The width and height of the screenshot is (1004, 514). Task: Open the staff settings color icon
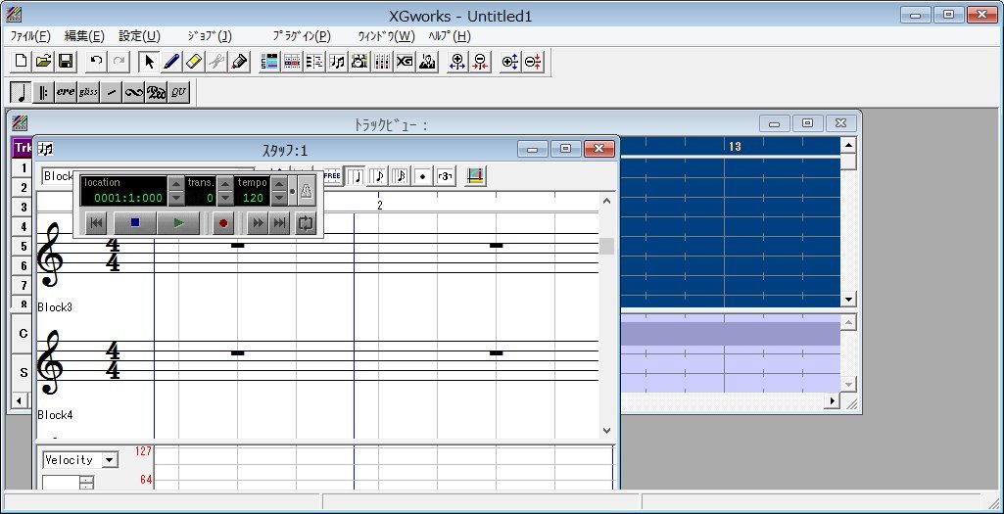476,176
